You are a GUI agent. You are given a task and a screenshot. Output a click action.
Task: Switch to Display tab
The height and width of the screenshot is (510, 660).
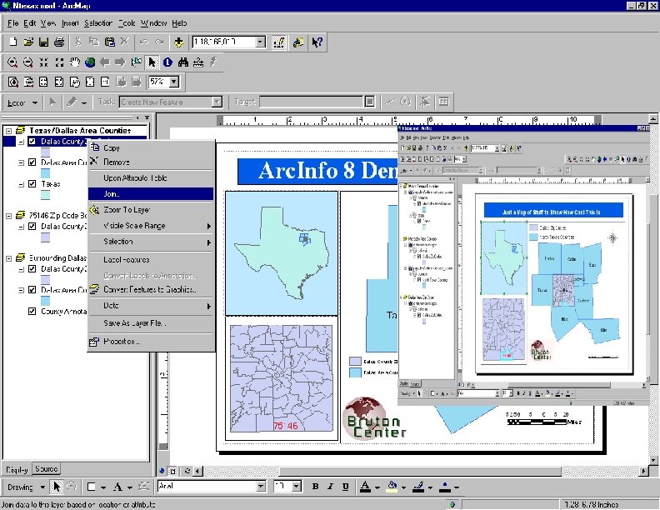pos(17,469)
